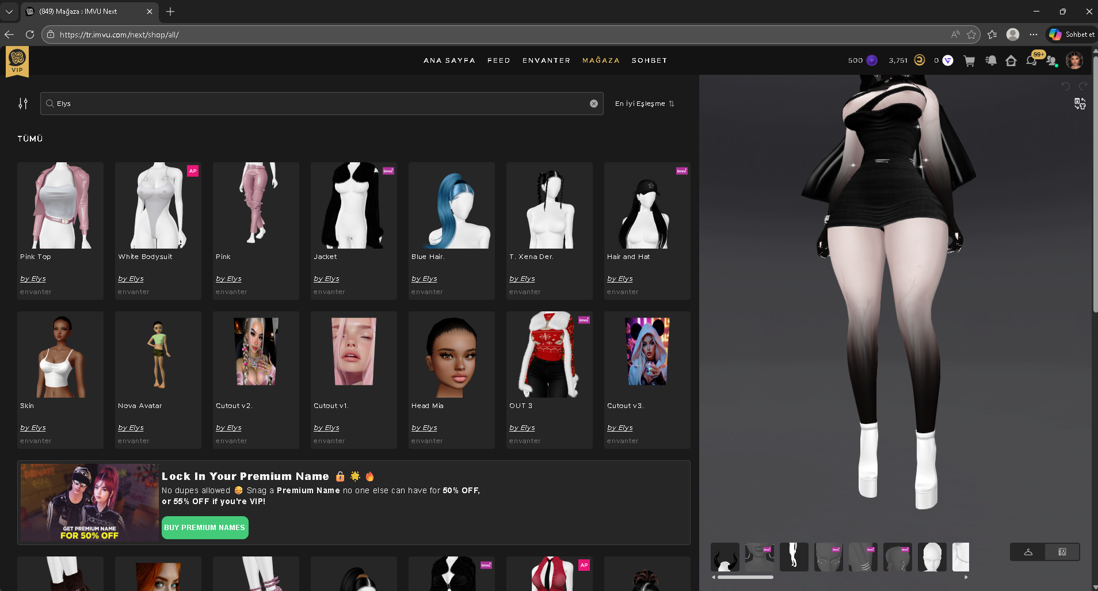This screenshot has width=1098, height=591.
Task: Open the Copilot Sohbet et button
Action: click(x=1072, y=35)
